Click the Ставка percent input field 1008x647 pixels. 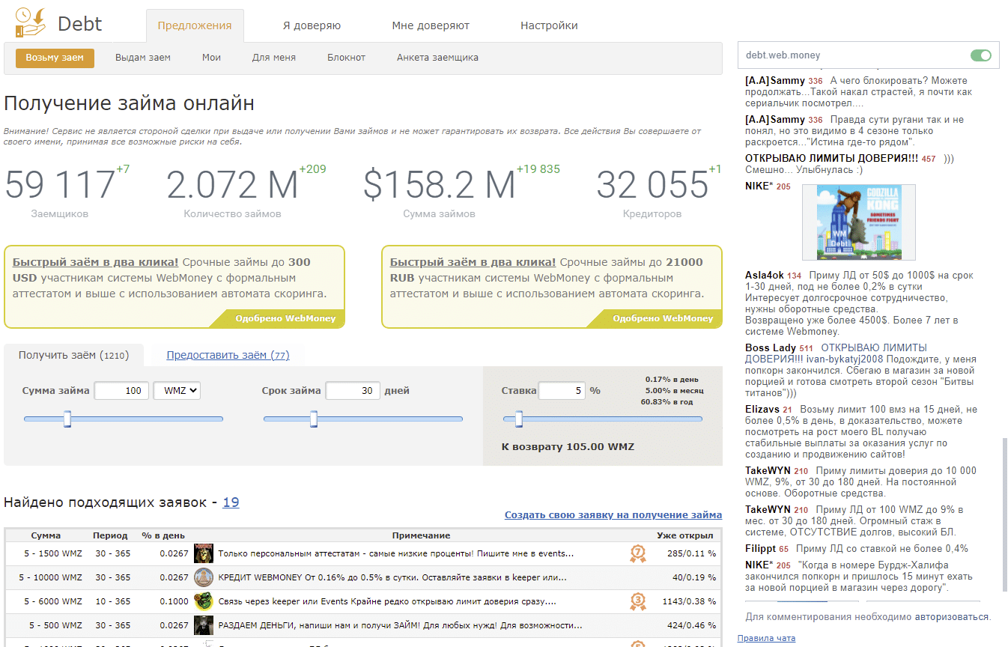561,390
